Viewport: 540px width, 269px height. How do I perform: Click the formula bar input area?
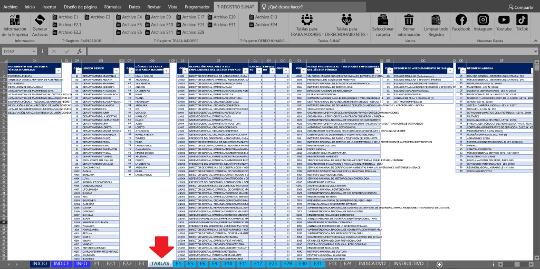point(309,52)
